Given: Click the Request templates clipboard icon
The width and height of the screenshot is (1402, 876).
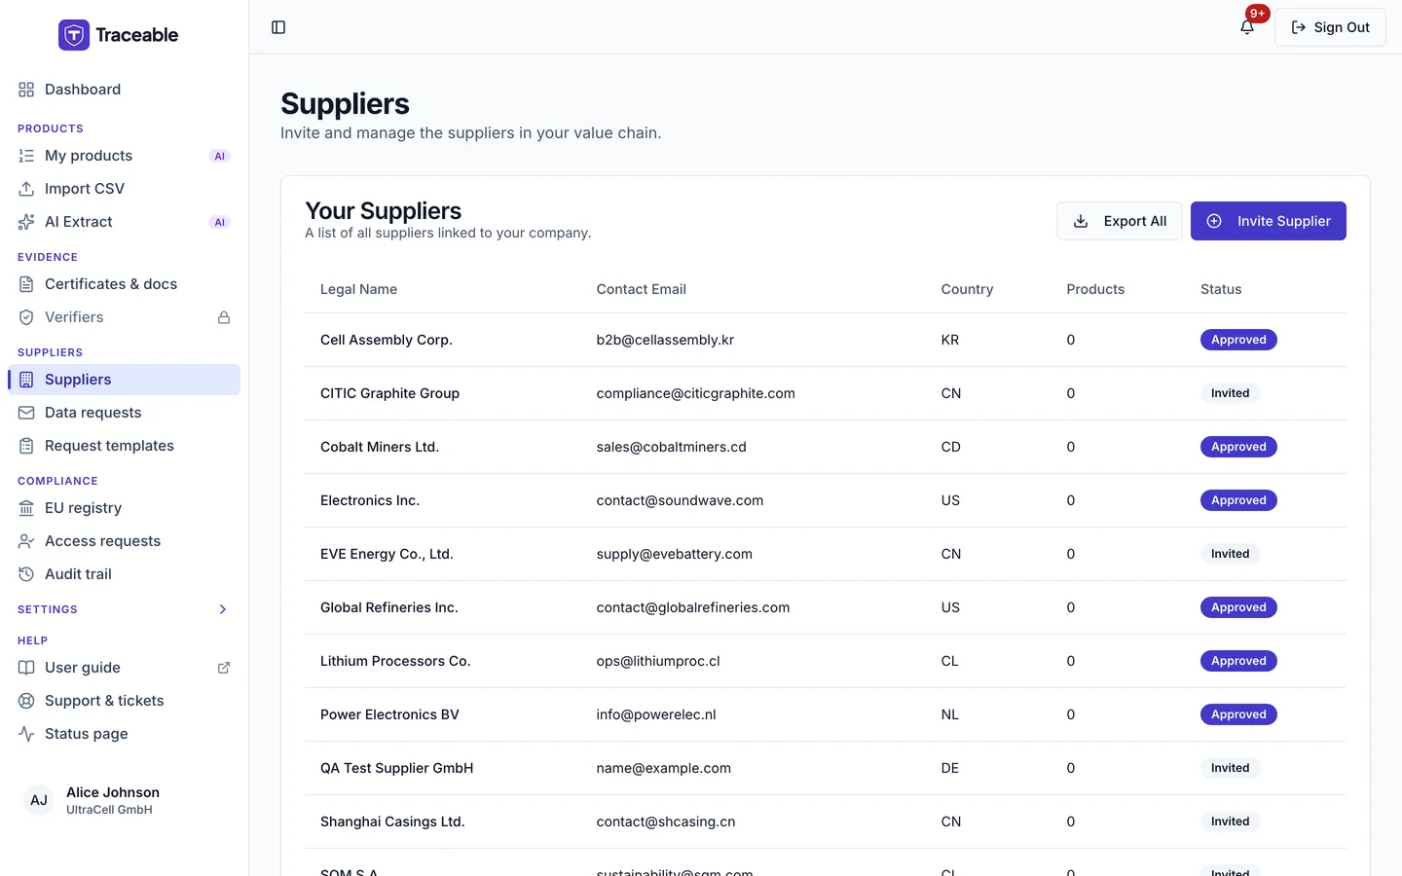Looking at the screenshot, I should tap(26, 446).
